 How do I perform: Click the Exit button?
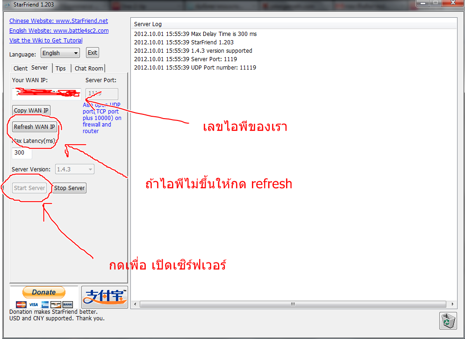point(92,53)
